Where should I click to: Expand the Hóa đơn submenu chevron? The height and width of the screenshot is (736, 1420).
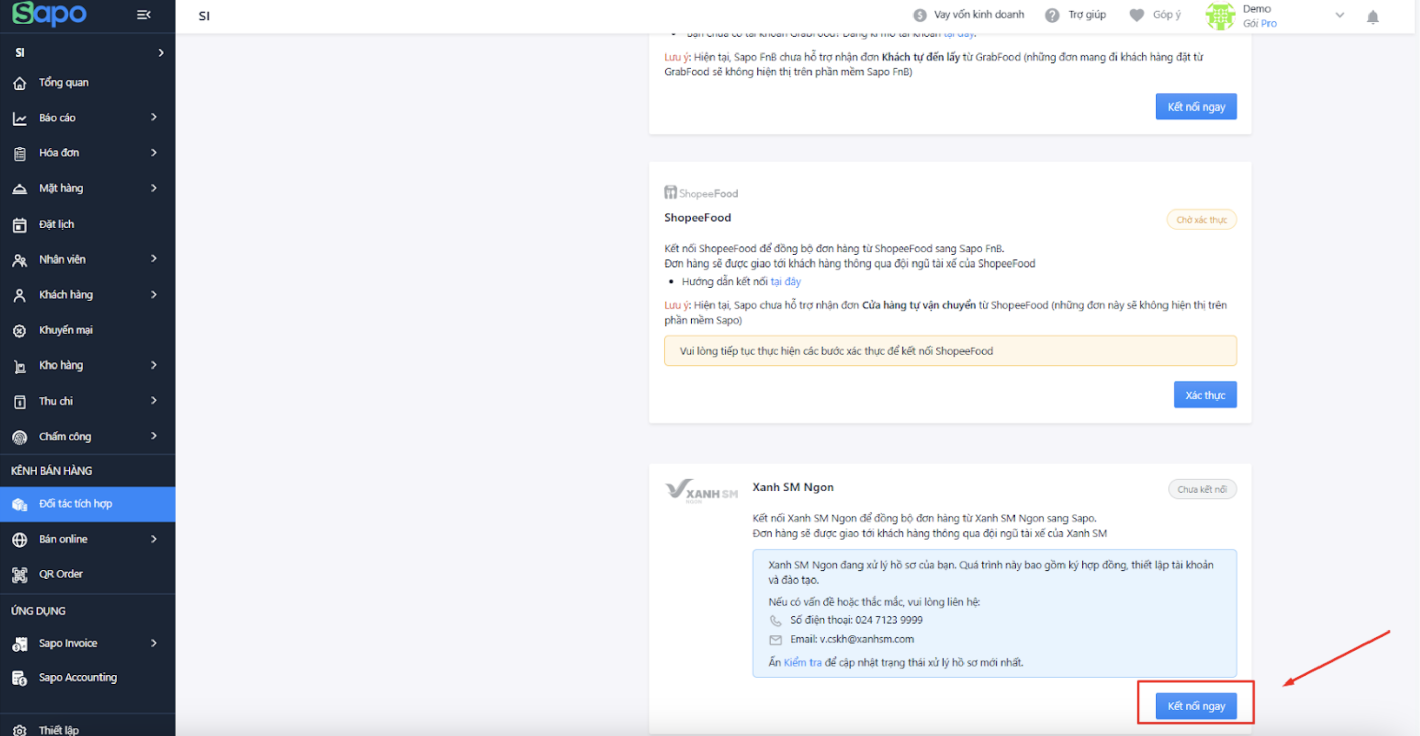[154, 152]
